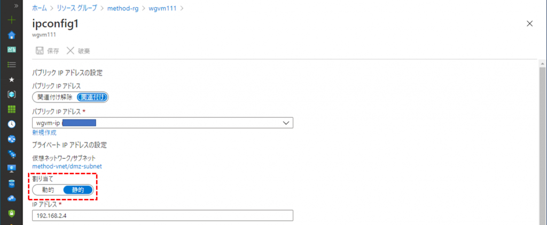Open the Virtual machines monitor icon
Screen dimensions: 547x225
tap(12, 168)
